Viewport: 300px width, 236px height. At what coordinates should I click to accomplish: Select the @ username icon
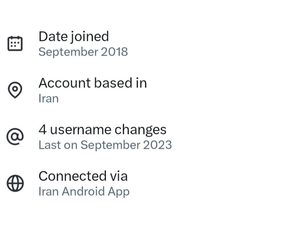click(x=15, y=137)
